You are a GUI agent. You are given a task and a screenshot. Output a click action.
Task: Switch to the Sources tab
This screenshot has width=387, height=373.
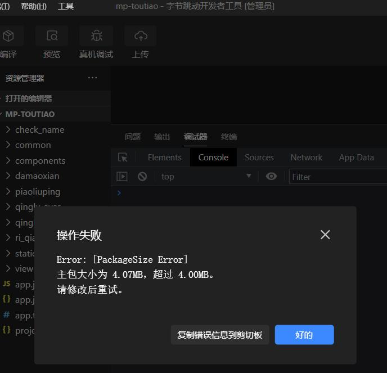(259, 158)
